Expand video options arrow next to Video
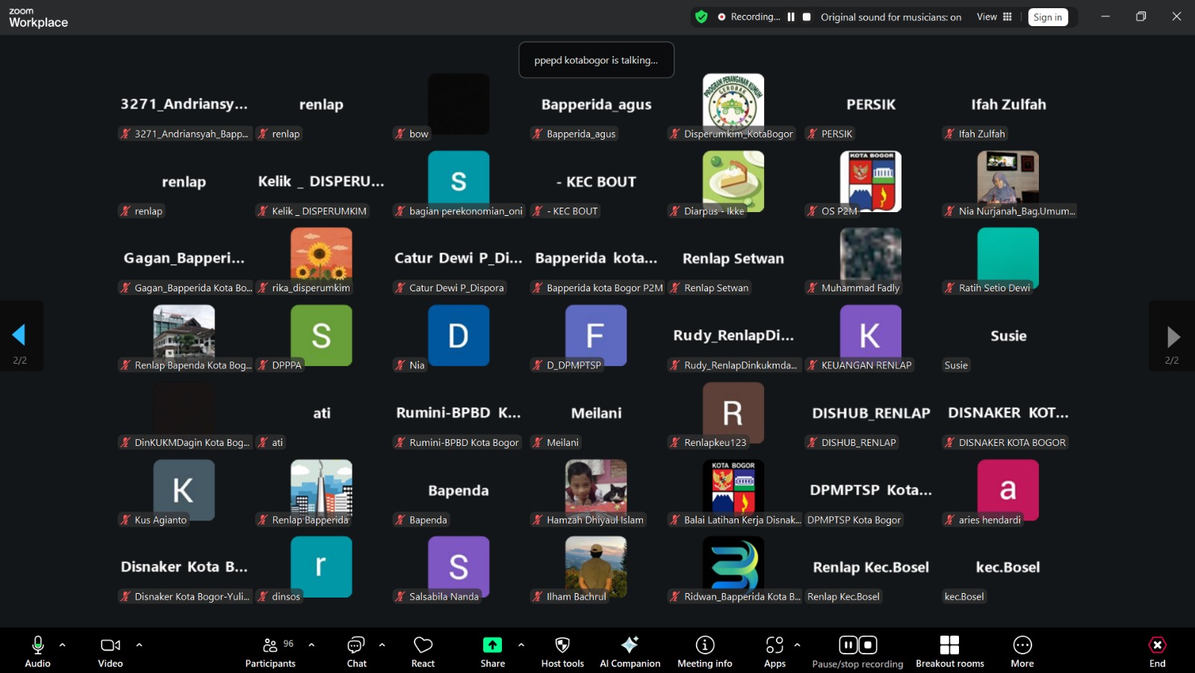 139,645
